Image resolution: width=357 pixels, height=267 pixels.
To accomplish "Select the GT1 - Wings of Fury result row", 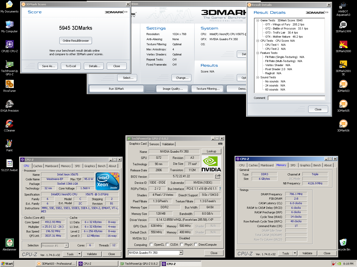I will click(285, 24).
